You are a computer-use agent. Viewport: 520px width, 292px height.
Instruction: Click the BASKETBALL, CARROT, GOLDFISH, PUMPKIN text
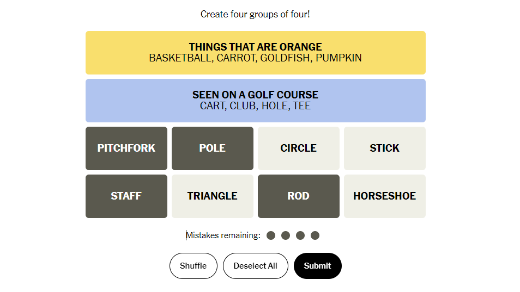click(255, 58)
